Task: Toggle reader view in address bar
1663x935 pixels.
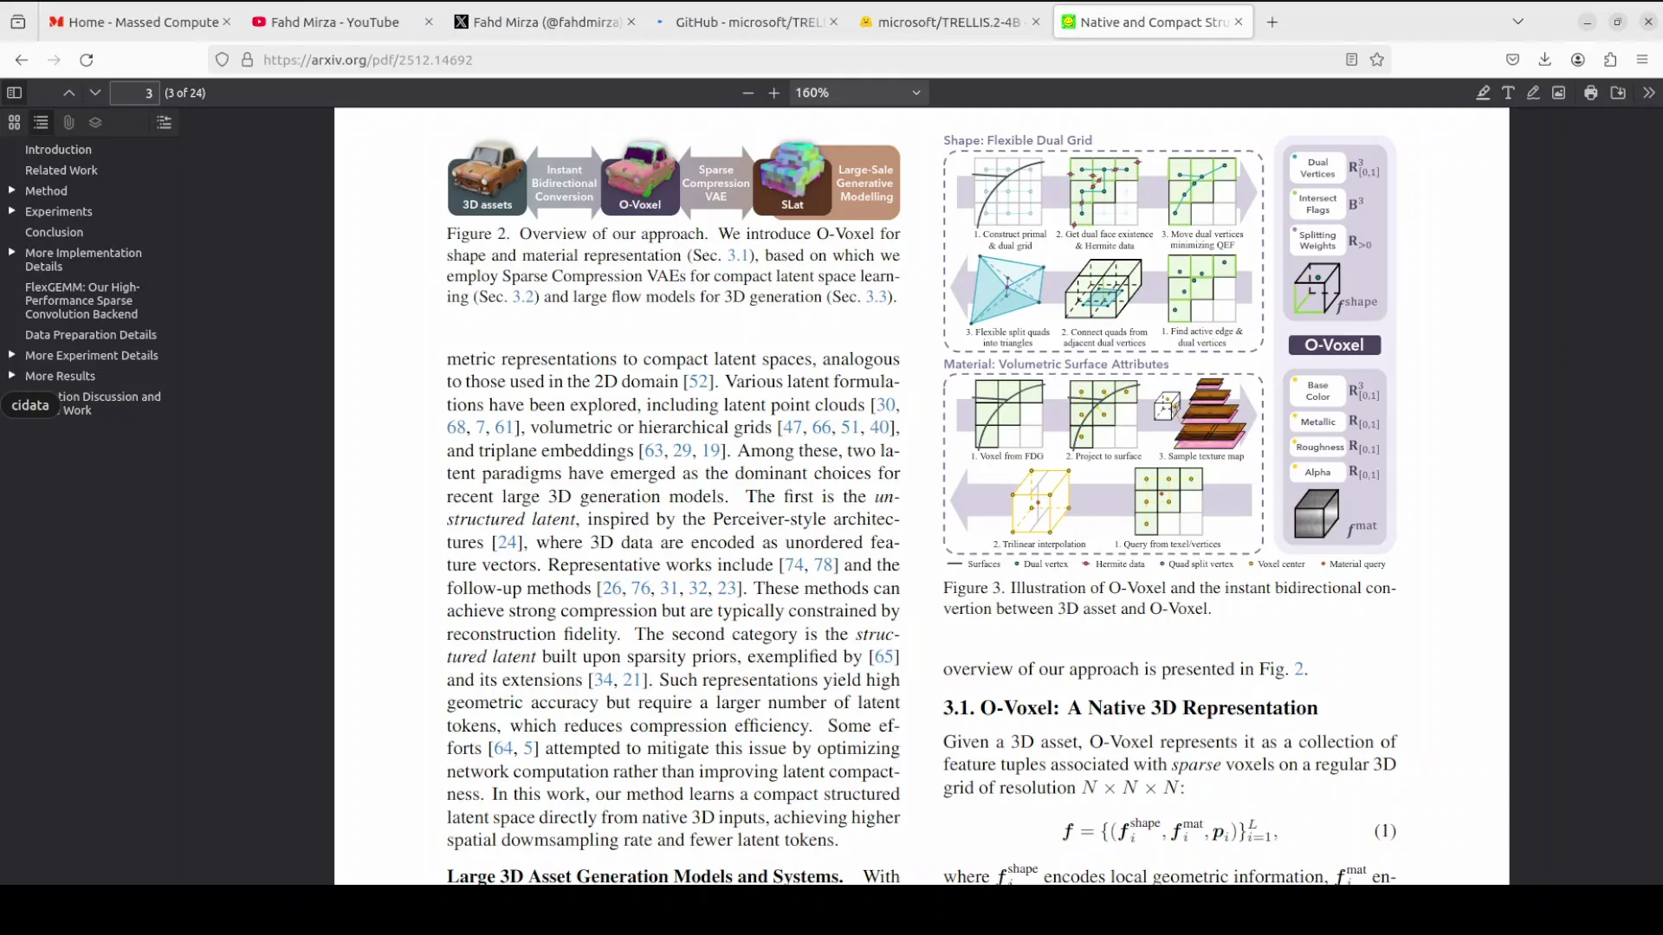Action: click(x=1351, y=60)
